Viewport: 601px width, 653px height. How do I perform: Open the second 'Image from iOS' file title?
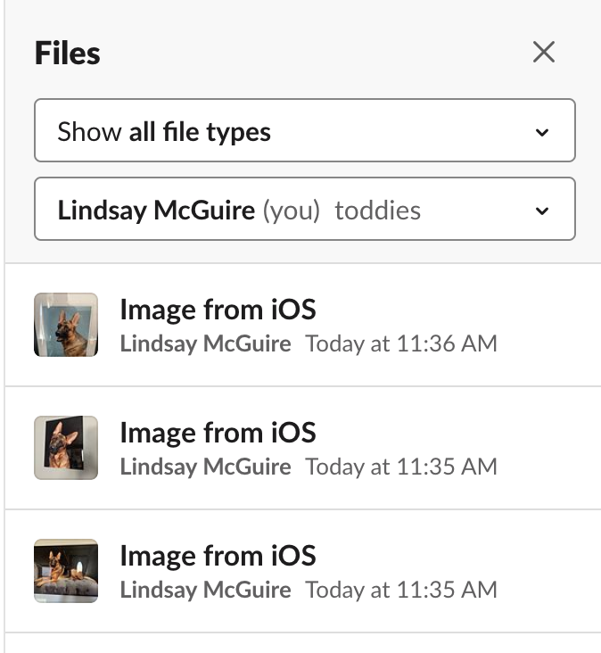218,434
